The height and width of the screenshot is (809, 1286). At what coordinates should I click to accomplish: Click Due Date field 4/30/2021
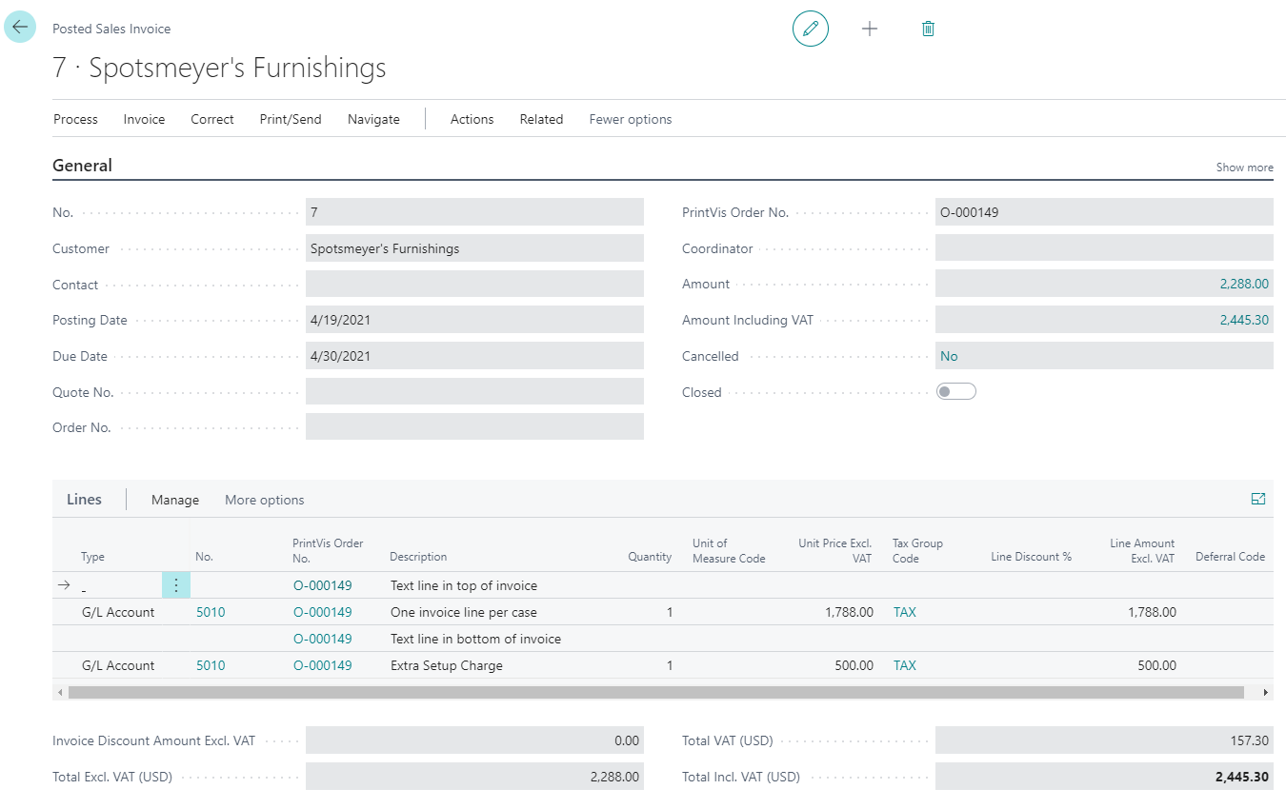click(474, 356)
